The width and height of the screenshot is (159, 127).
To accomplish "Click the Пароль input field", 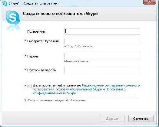I will pyautogui.click(x=102, y=56).
